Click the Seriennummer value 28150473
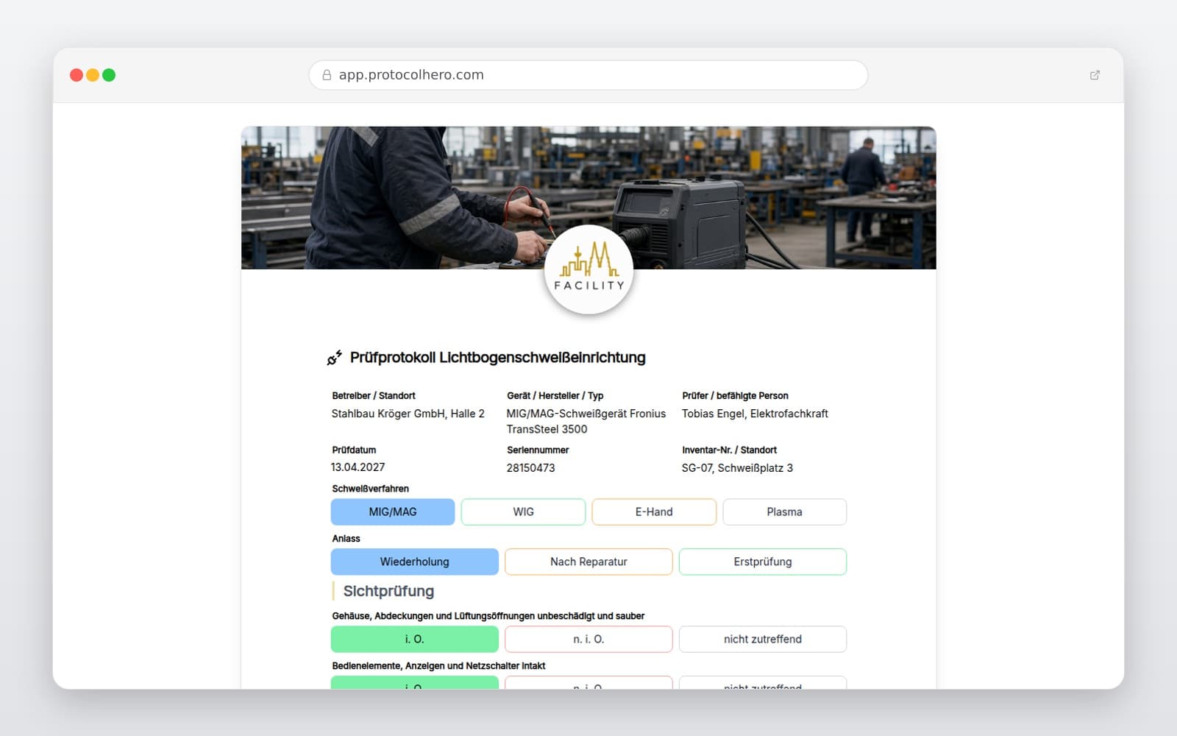The height and width of the screenshot is (736, 1177). pos(530,468)
